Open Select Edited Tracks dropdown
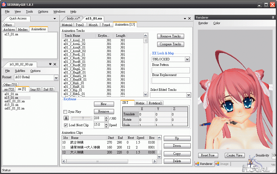The height and width of the screenshot is (174, 277). (189, 95)
